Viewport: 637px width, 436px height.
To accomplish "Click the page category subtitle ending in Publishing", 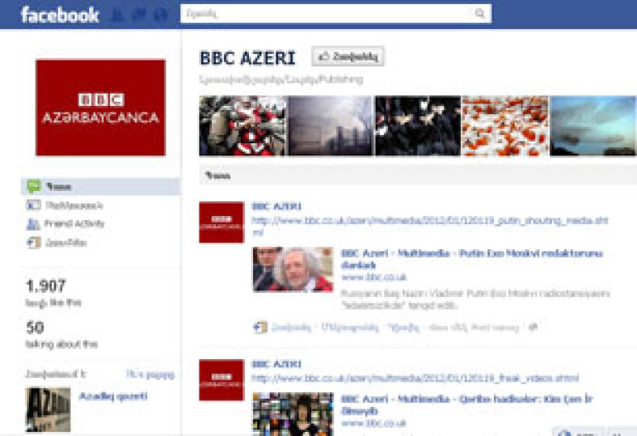I will tap(281, 79).
